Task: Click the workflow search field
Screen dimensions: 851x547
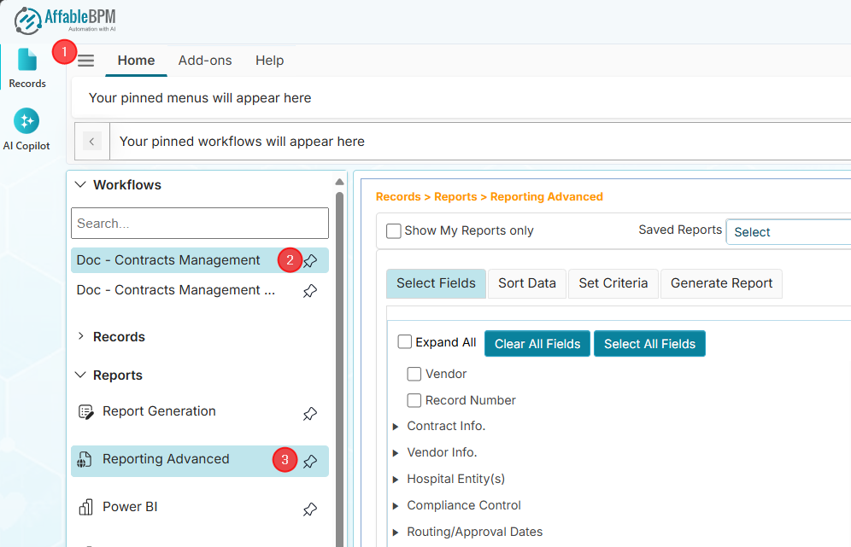Action: tap(199, 223)
